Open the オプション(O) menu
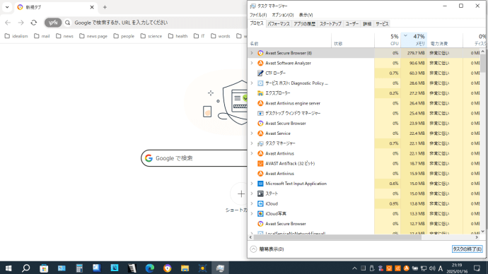 [283, 15]
